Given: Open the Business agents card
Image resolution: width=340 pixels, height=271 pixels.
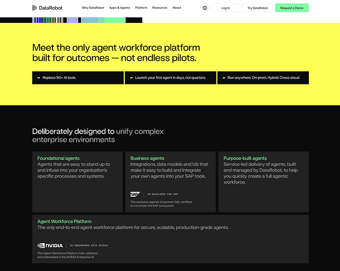Looking at the screenshot, I should click(x=170, y=182).
